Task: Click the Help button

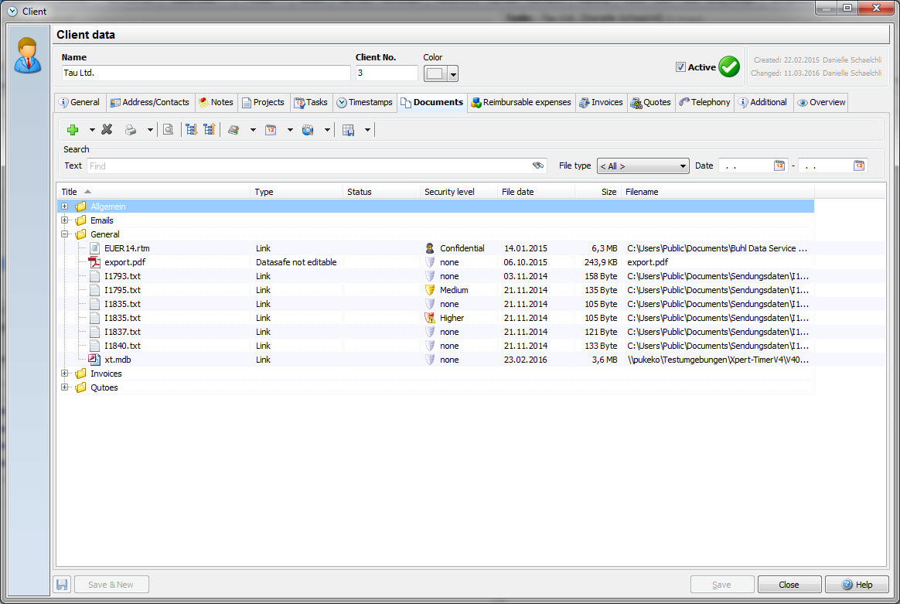Action: [856, 585]
